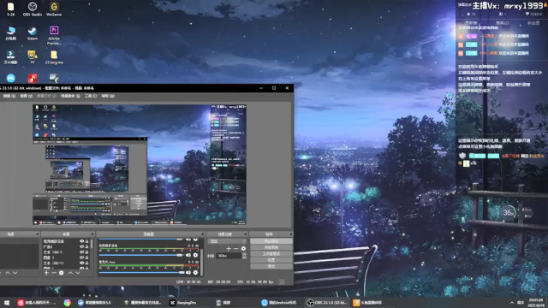
Task: Open the 配置文件(P) menu in OBS
Action: 46,96
